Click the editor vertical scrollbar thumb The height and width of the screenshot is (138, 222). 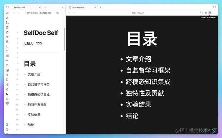[65, 39]
